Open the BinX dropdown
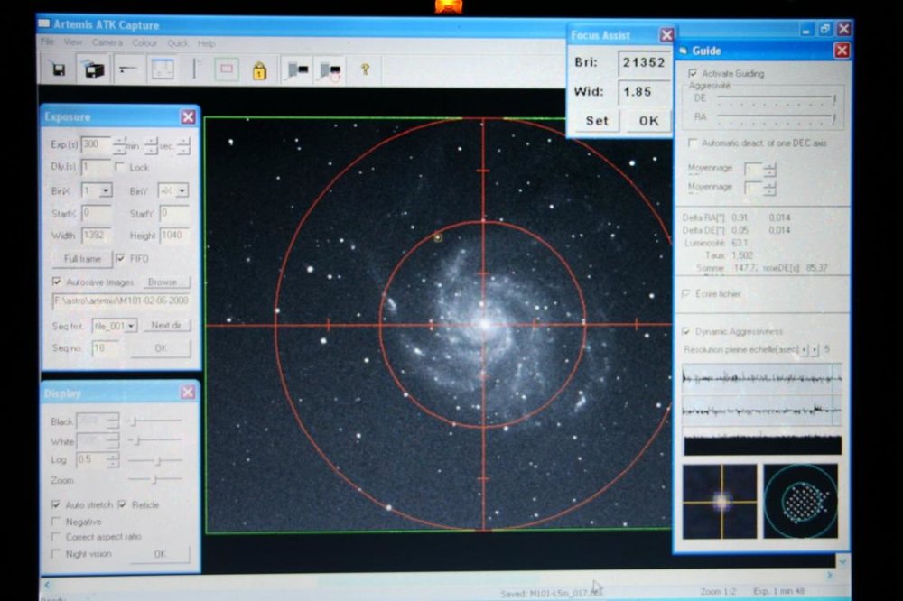This screenshot has height=601, width=903. click(x=97, y=190)
